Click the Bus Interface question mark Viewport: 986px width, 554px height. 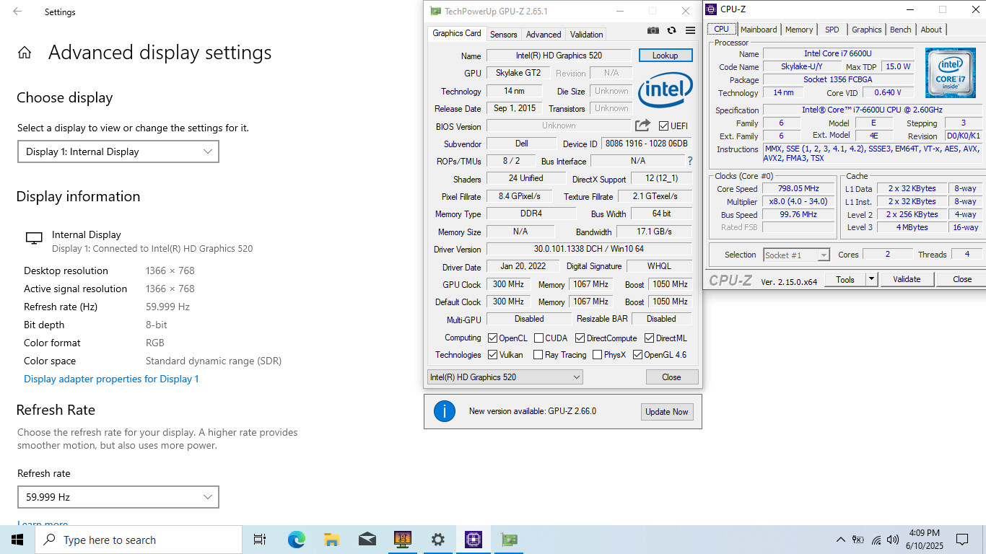690,161
